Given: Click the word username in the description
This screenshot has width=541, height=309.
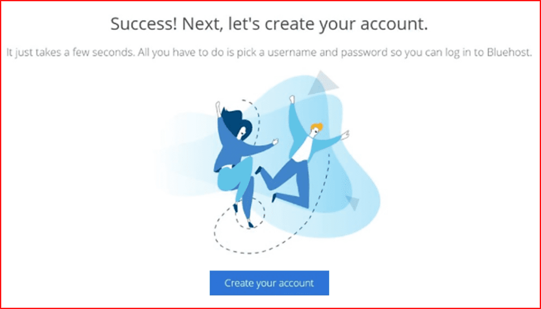Looking at the screenshot, I should [x=292, y=52].
